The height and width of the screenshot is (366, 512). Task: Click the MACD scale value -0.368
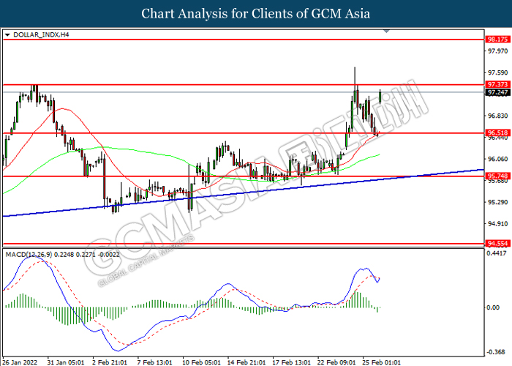497,352
